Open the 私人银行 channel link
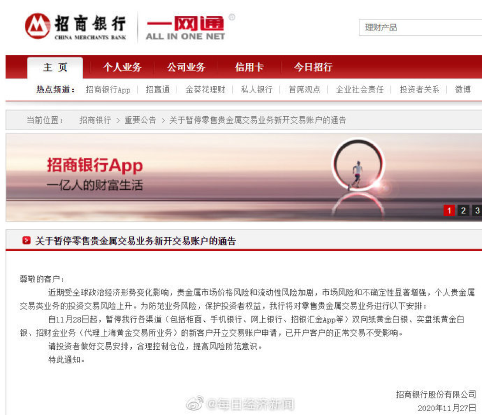This screenshot has height=415, width=482. (256, 89)
